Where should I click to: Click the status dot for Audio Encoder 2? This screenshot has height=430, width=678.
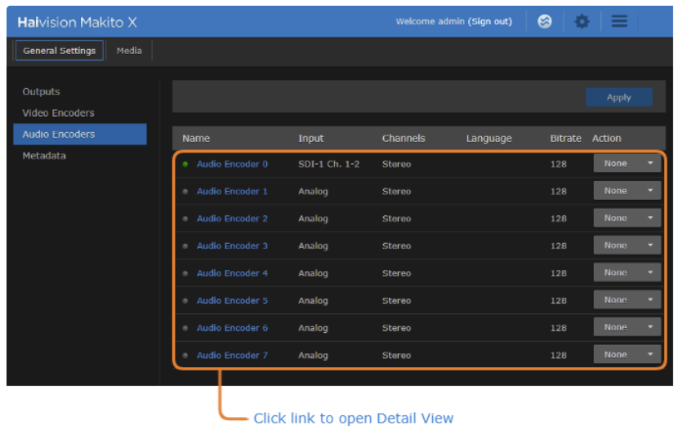pos(185,219)
